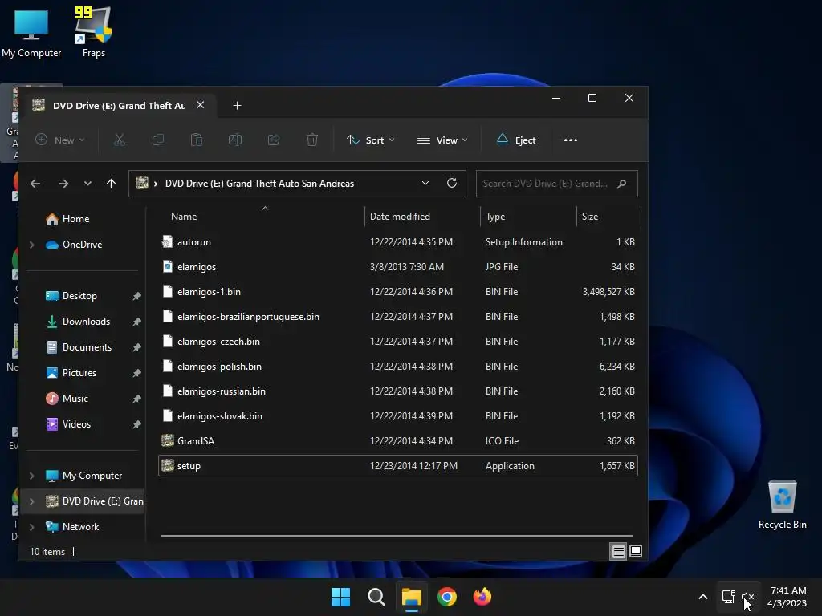Click the Copy icon in toolbar
Viewport: 822px width, 616px height.
click(x=158, y=140)
